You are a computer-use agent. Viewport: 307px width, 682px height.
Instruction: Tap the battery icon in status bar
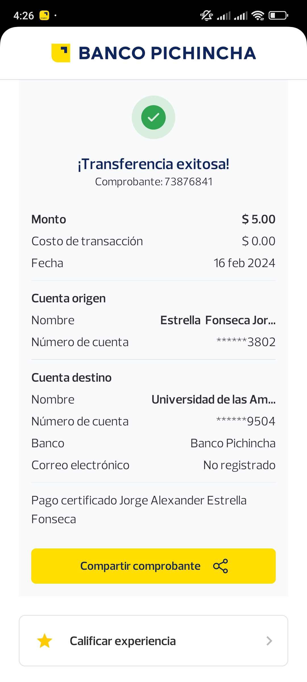click(278, 15)
